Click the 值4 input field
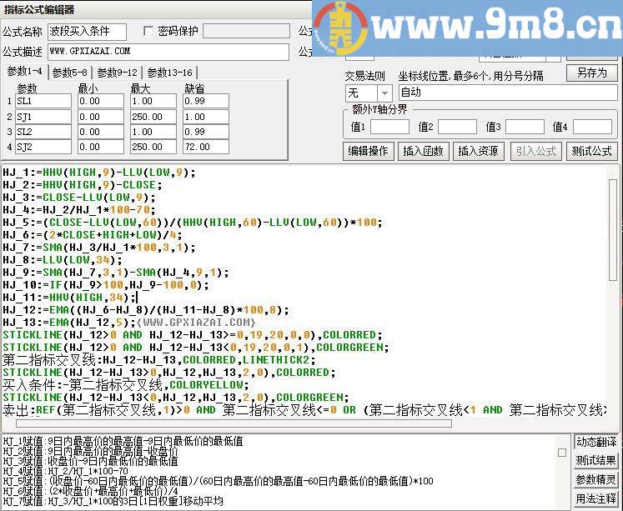Viewport: 623px width, 511px height. click(x=592, y=127)
